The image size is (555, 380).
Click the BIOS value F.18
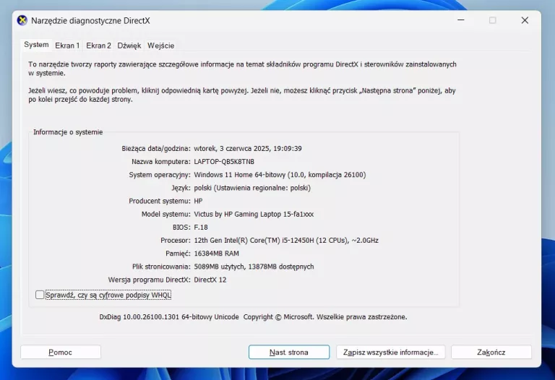tap(201, 227)
